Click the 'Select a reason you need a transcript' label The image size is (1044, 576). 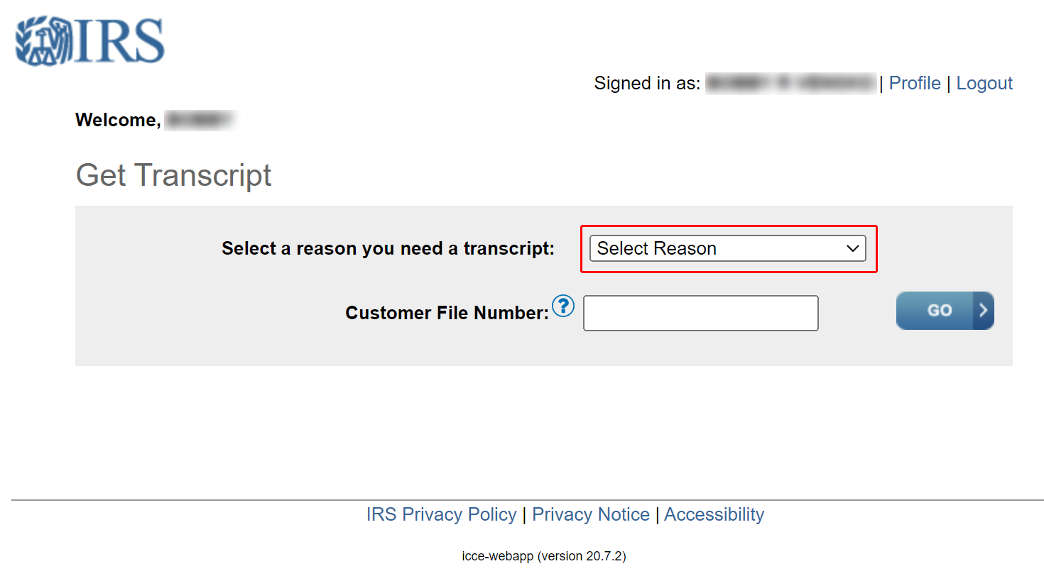pos(388,248)
